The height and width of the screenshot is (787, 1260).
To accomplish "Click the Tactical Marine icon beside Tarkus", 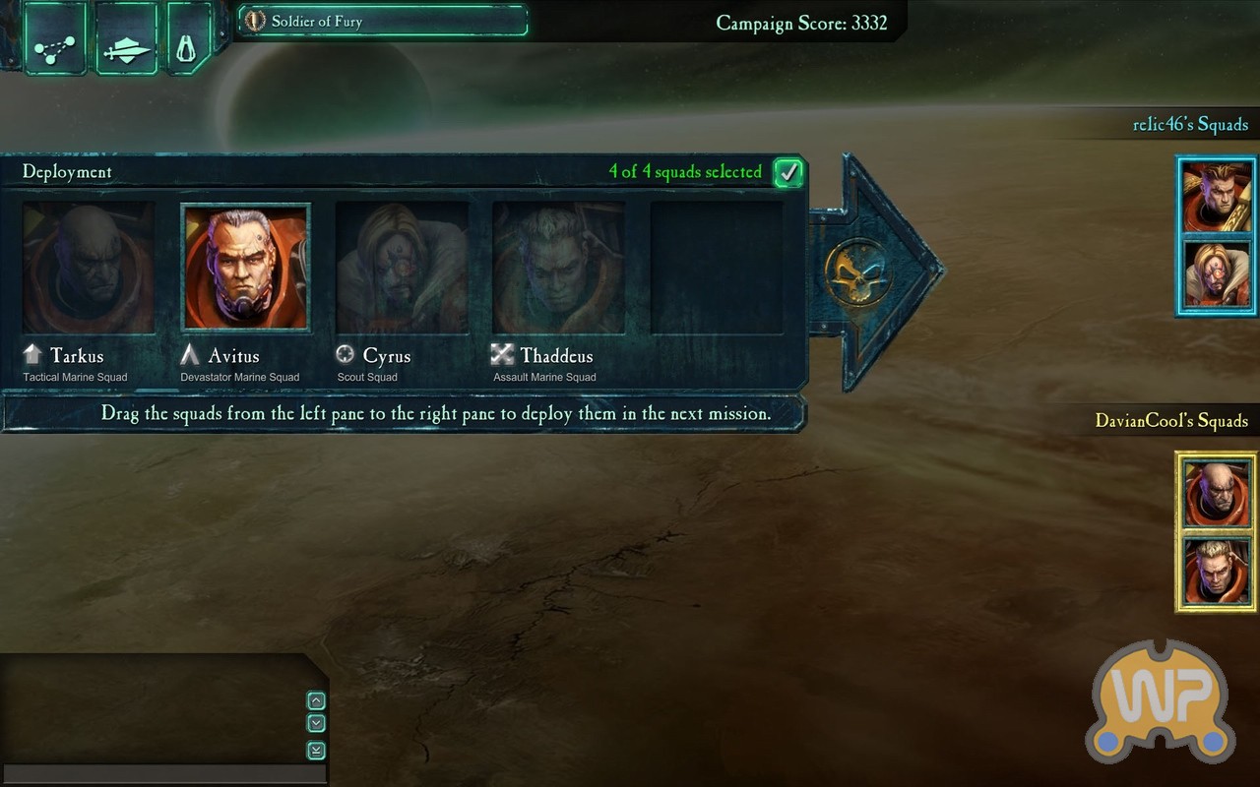I will click(33, 355).
